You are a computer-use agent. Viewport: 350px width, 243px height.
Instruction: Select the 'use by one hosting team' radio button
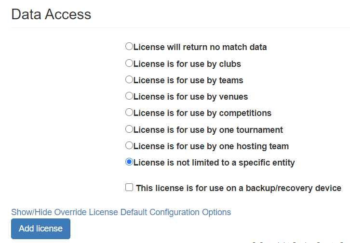click(x=129, y=145)
